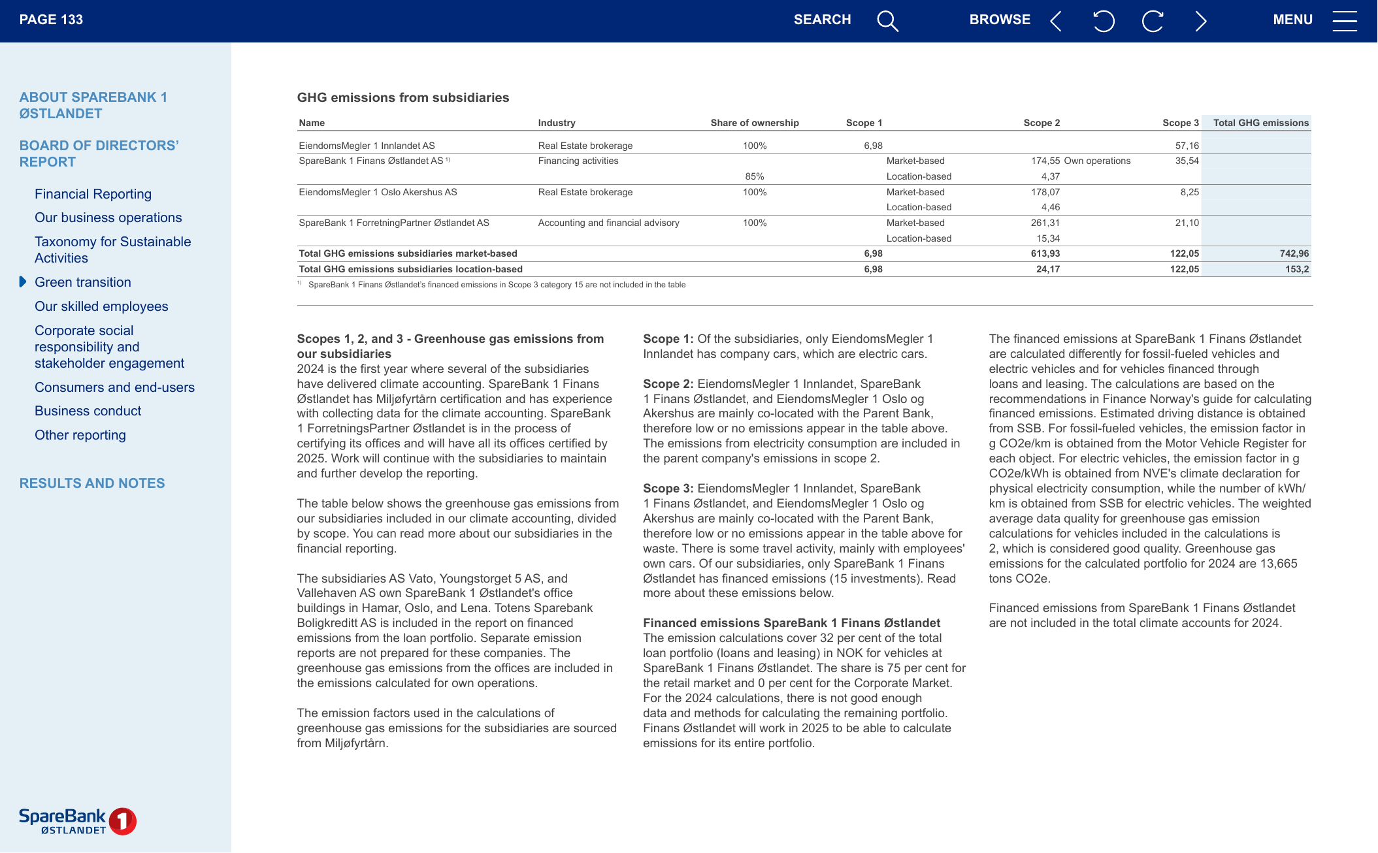
Task: Open Business conduct link
Action: [x=88, y=411]
